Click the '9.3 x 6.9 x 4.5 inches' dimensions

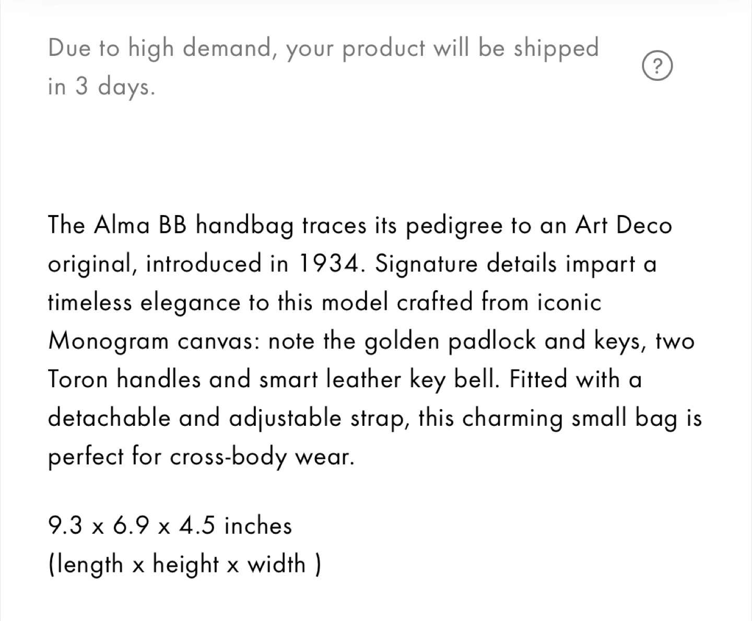pyautogui.click(x=170, y=526)
